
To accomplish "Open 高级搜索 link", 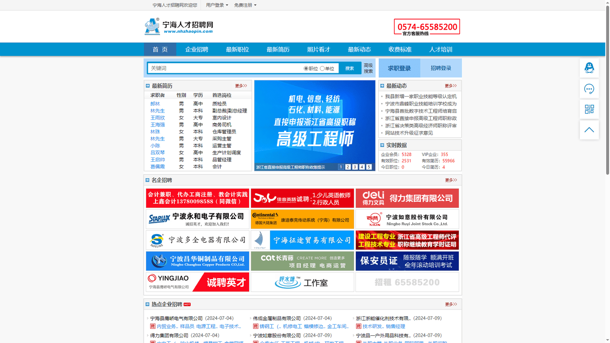I will click(368, 68).
